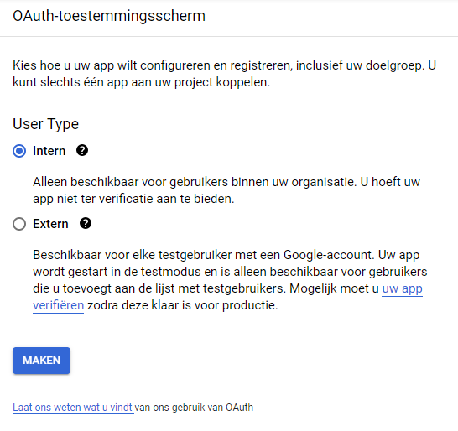The width and height of the screenshot is (458, 431).
Task: Open the 'verifiëren' link portion
Action: [x=59, y=305]
